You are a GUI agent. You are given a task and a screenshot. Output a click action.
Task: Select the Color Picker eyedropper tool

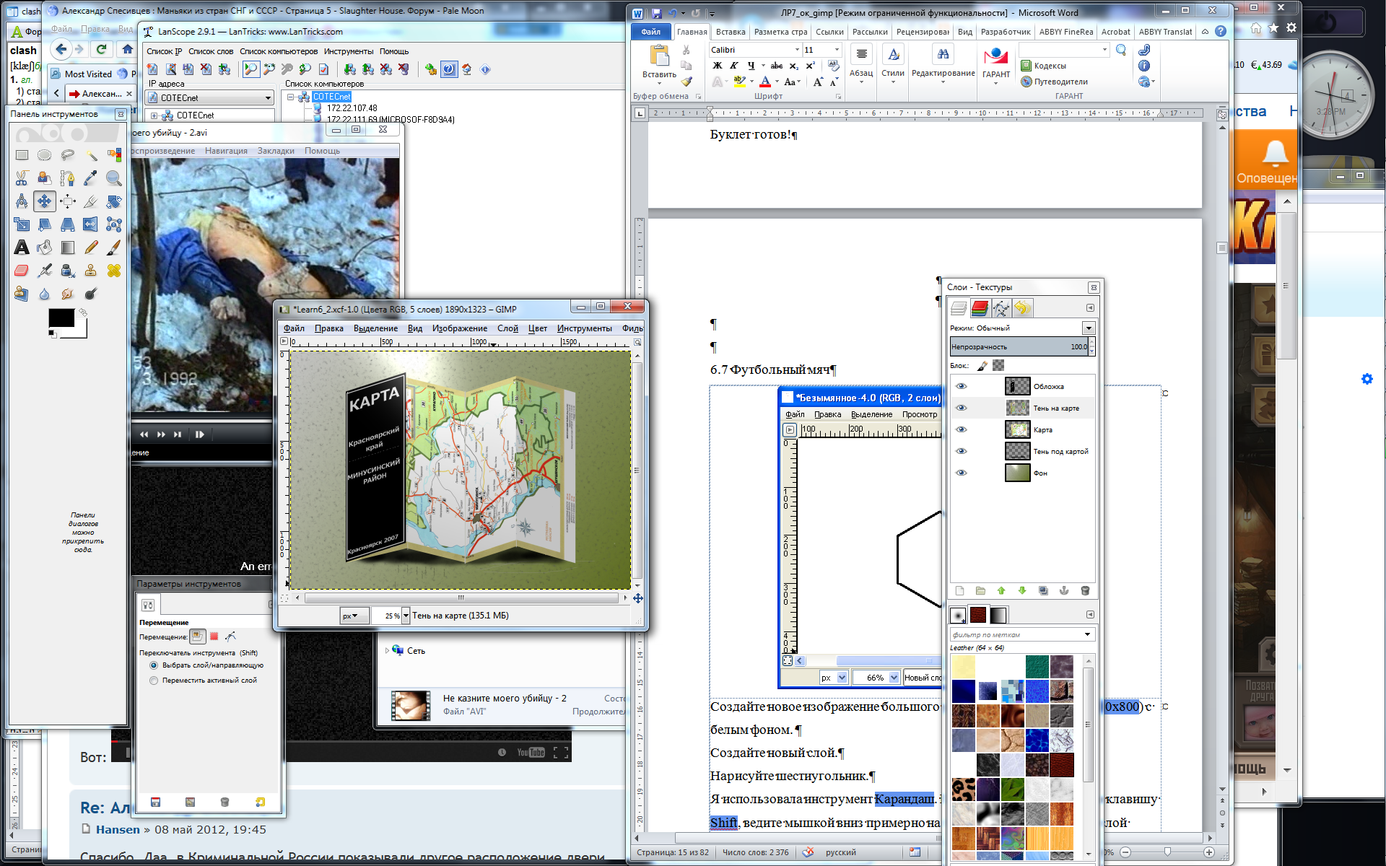(91, 178)
